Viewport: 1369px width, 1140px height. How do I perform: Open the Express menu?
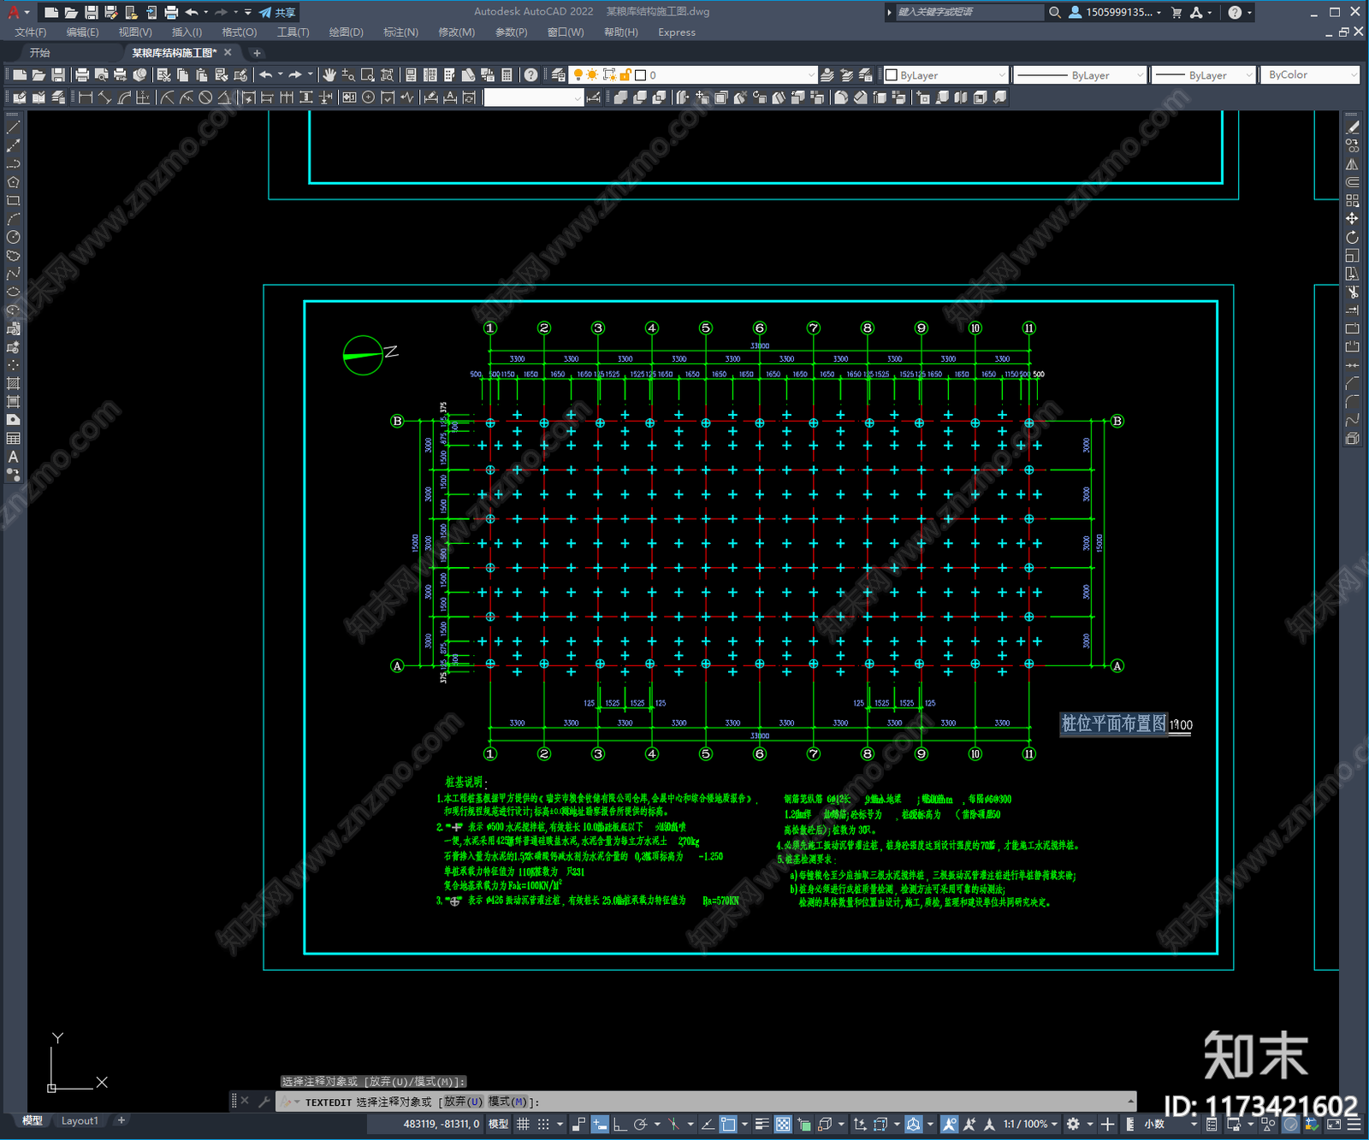677,32
